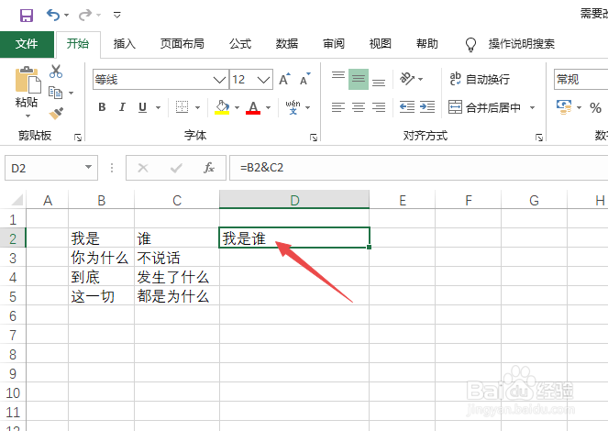608x431 pixels.
Task: Apply the yellow fill color
Action: [x=222, y=107]
